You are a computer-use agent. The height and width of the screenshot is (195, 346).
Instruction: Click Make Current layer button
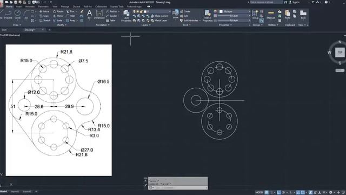pyautogui.click(x=159, y=16)
